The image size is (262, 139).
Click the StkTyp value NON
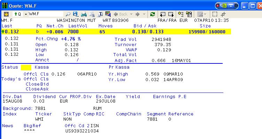click(68, 119)
